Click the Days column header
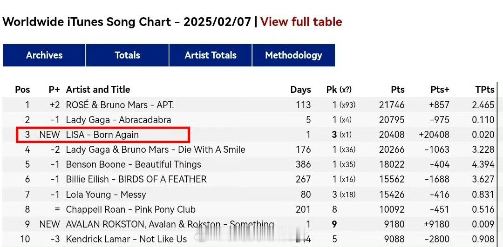503x247 pixels. coord(300,90)
